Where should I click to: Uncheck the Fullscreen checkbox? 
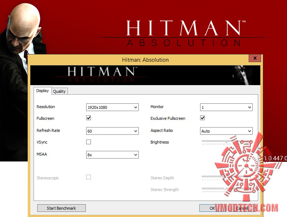point(89,118)
